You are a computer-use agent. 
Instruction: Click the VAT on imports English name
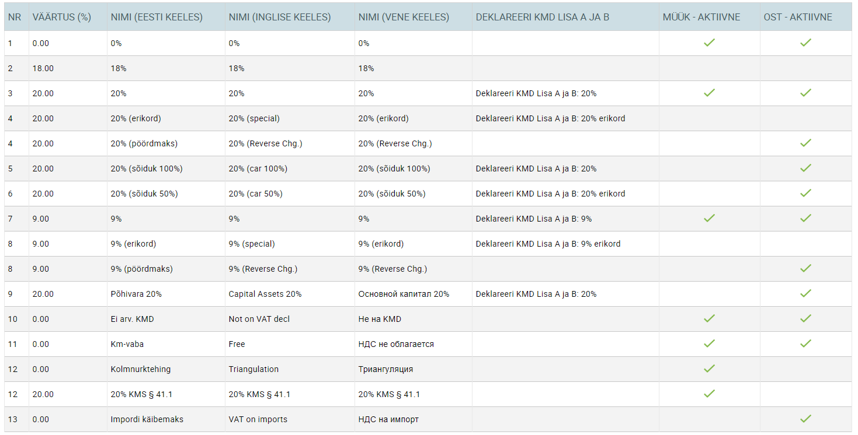pos(258,419)
